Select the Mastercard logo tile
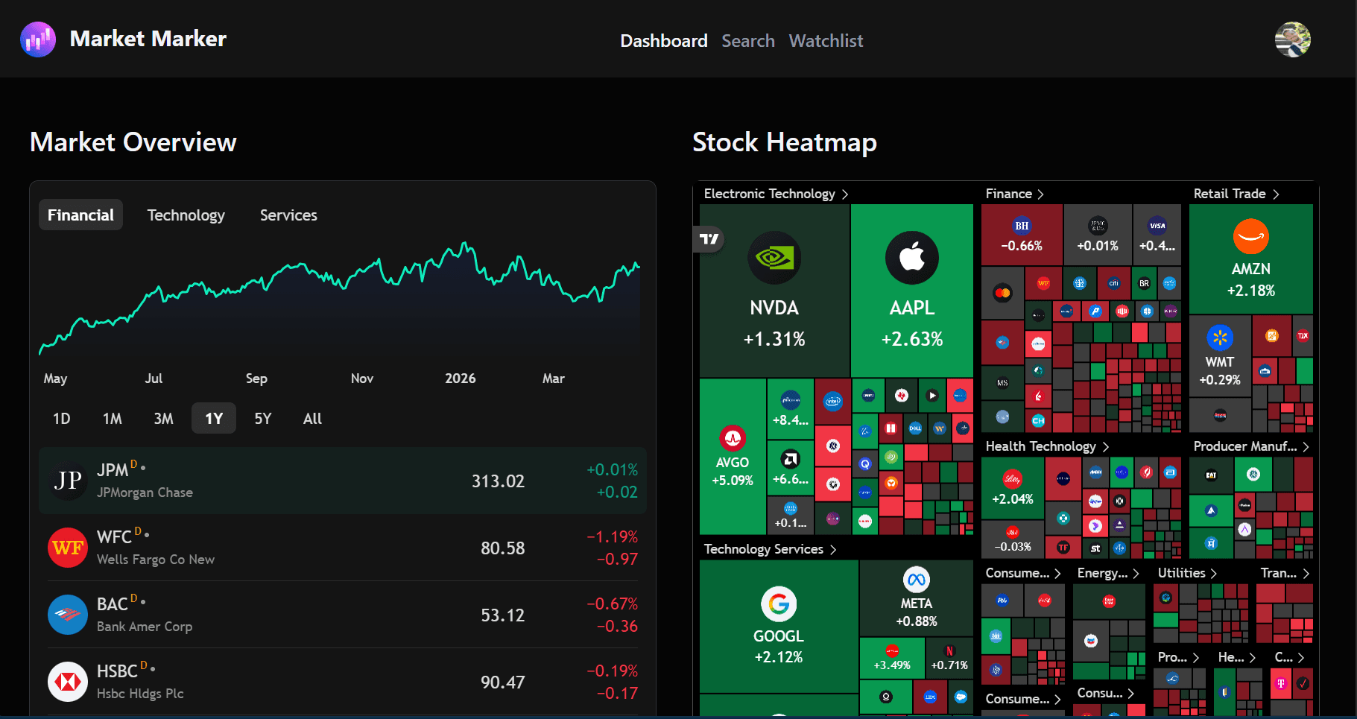Screen dimensions: 1357x719 1002,293
